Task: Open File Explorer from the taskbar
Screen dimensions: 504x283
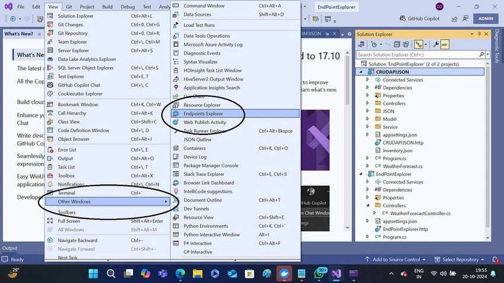Action: coord(197,274)
